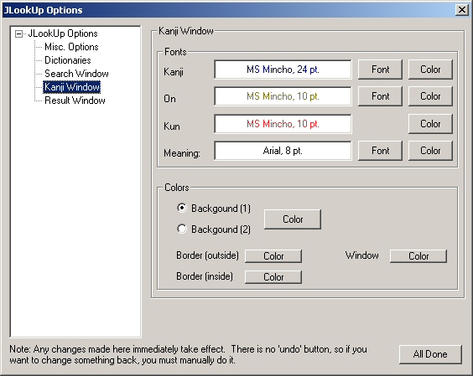Change the On reading font

[x=380, y=96]
